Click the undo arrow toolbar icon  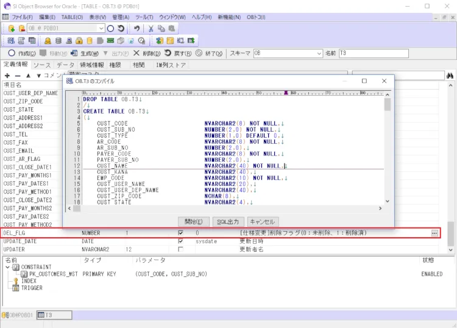[x=136, y=28]
